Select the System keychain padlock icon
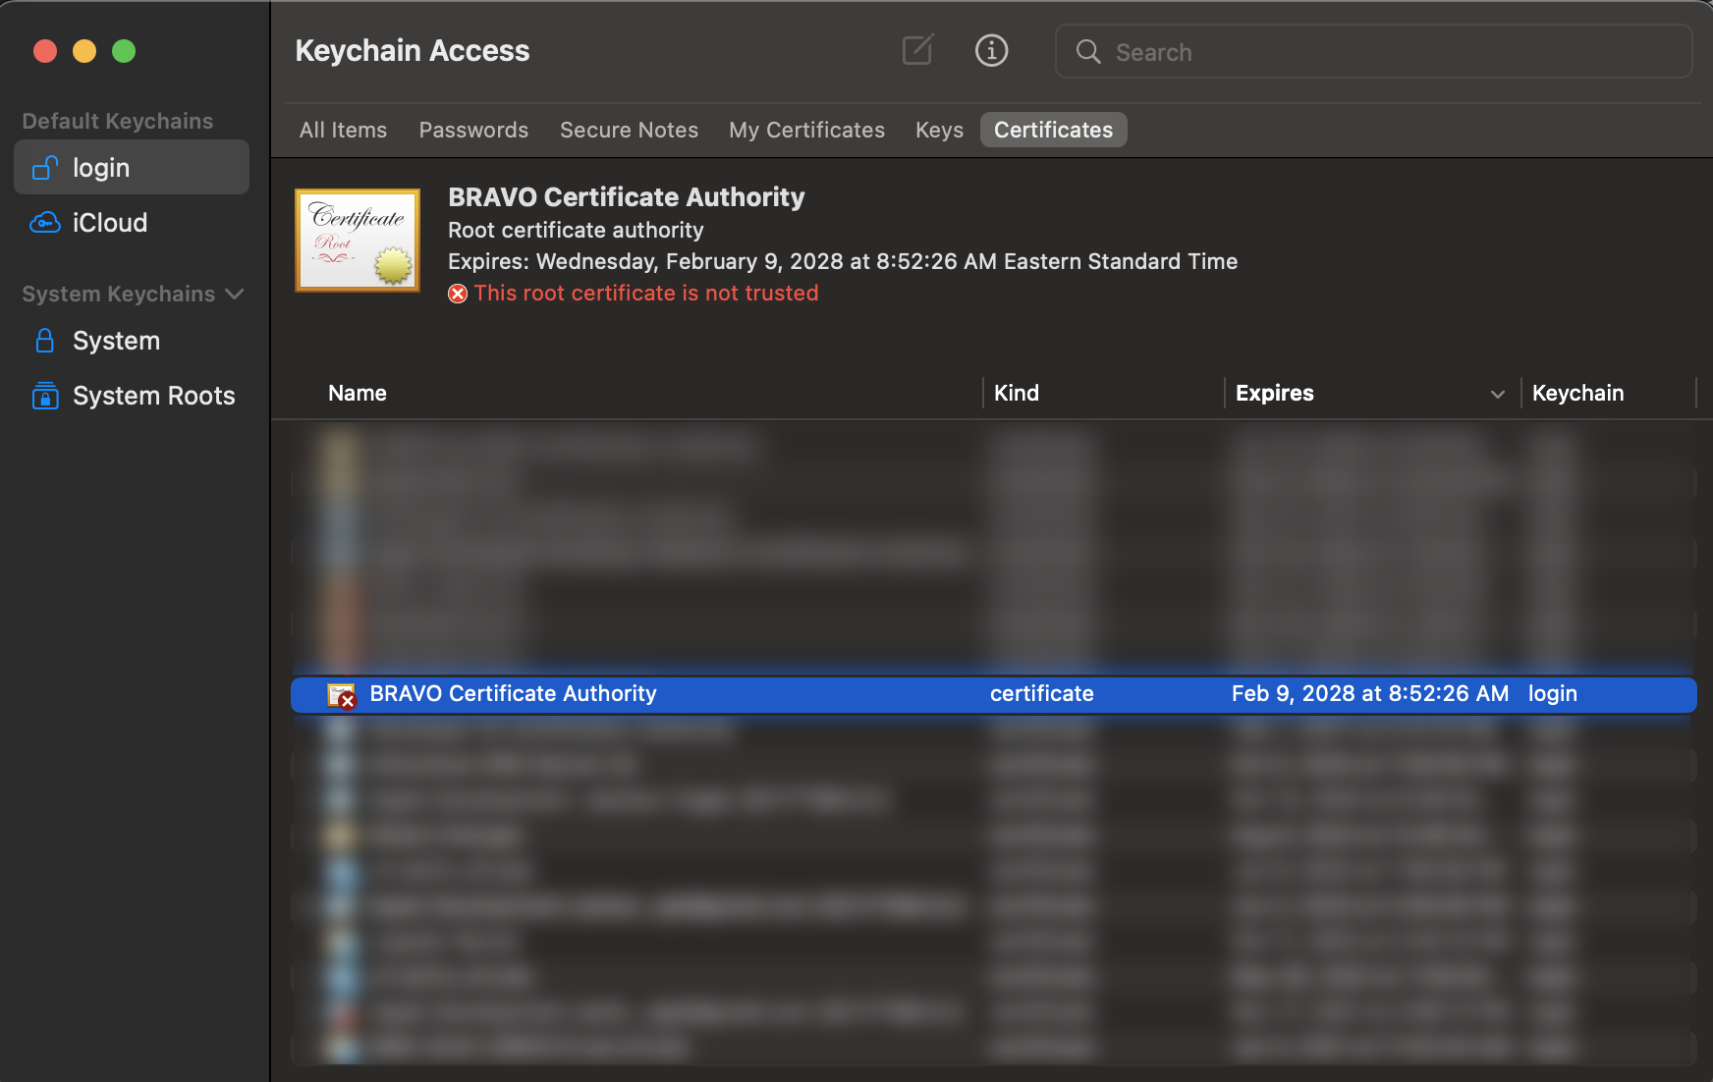The height and width of the screenshot is (1082, 1713). coord(44,340)
